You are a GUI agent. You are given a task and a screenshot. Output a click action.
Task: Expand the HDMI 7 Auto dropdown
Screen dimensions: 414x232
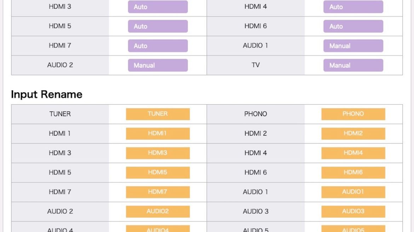click(158, 46)
